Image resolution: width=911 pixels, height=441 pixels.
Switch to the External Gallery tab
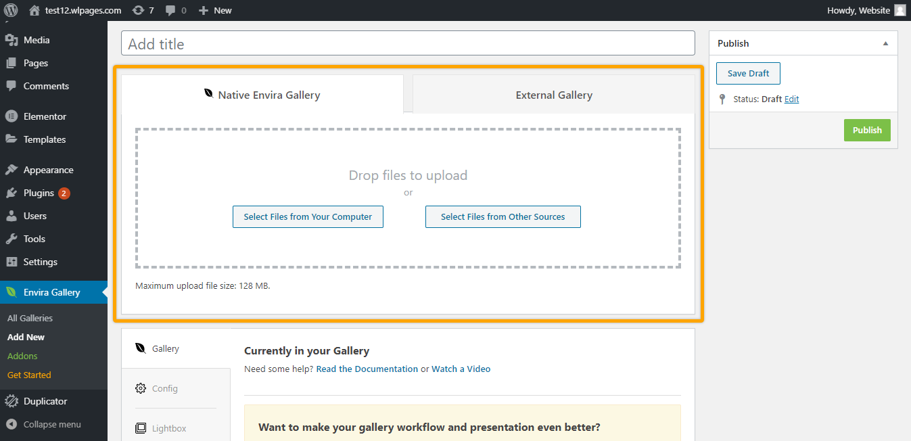(554, 95)
